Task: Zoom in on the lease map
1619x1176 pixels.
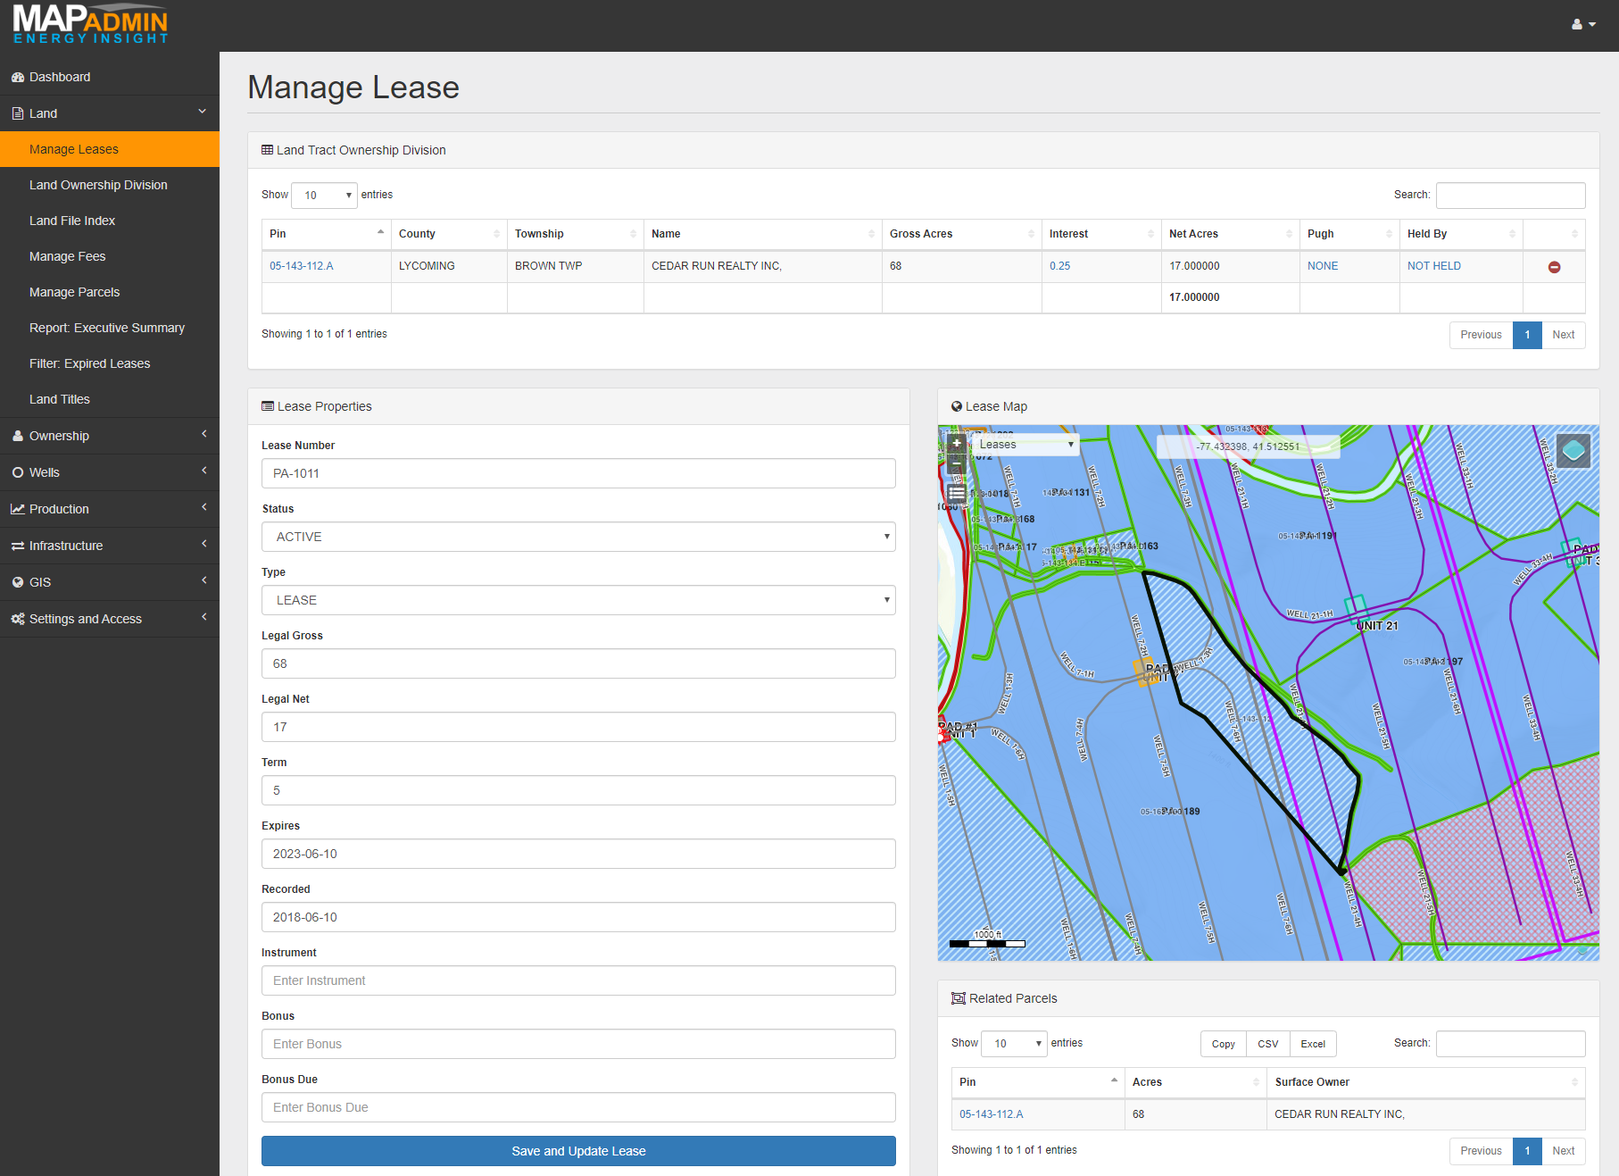Action: click(957, 444)
